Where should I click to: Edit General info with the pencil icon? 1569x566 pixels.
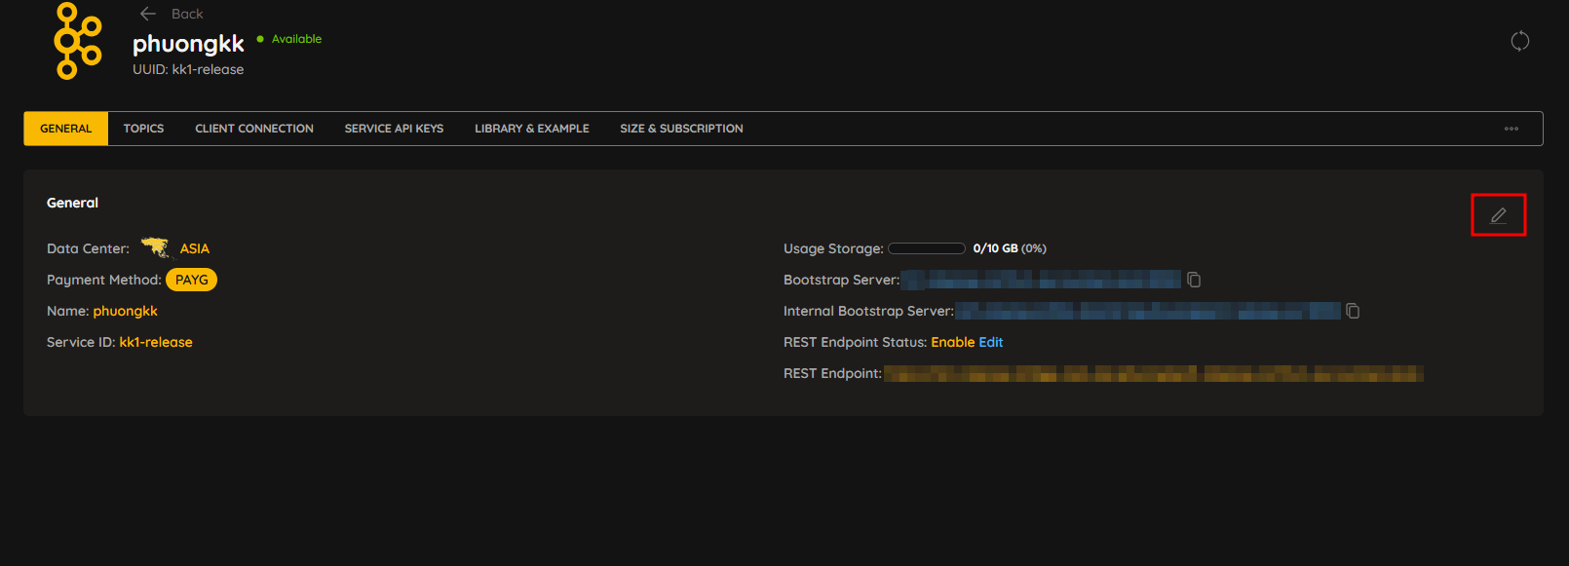coord(1499,215)
